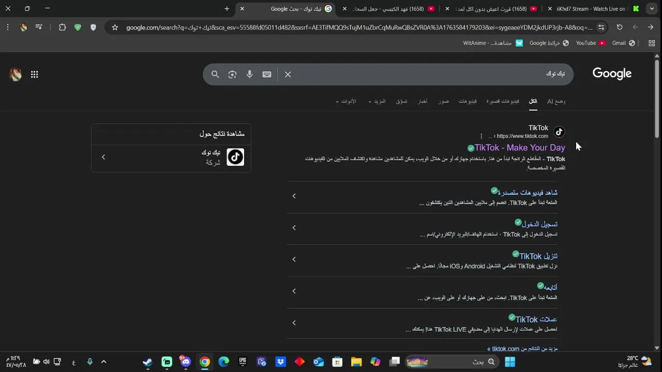Go forward with the right-pointing arrow
Image resolution: width=662 pixels, height=372 pixels.
651,27
